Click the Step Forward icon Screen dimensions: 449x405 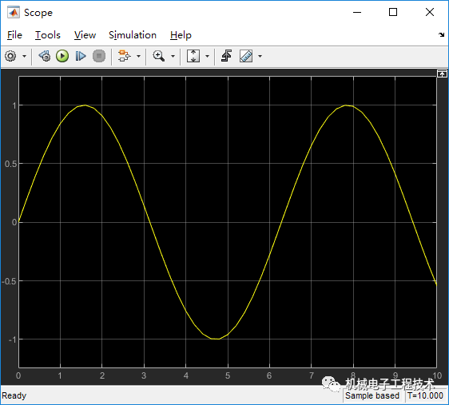tap(81, 56)
